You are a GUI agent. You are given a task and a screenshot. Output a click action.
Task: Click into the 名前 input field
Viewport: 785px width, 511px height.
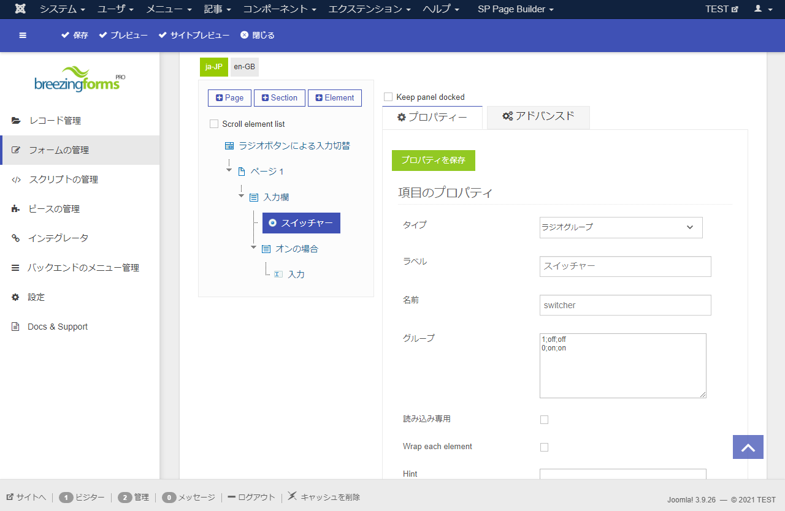[625, 305]
